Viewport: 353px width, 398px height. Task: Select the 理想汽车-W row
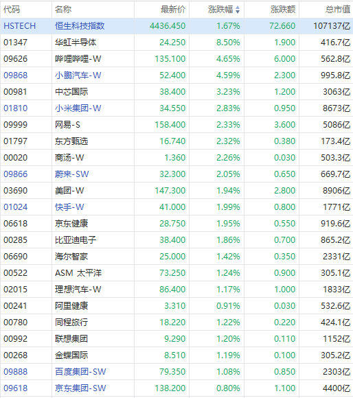pyautogui.click(x=176, y=290)
